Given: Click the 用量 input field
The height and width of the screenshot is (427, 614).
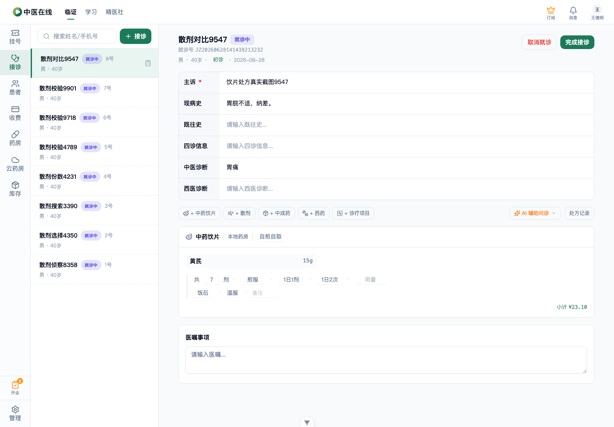Looking at the screenshot, I should click(371, 280).
